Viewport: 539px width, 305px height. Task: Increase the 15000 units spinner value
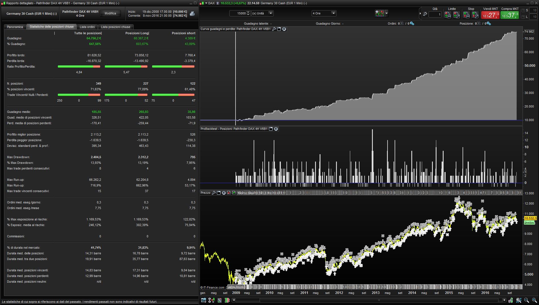point(248,12)
